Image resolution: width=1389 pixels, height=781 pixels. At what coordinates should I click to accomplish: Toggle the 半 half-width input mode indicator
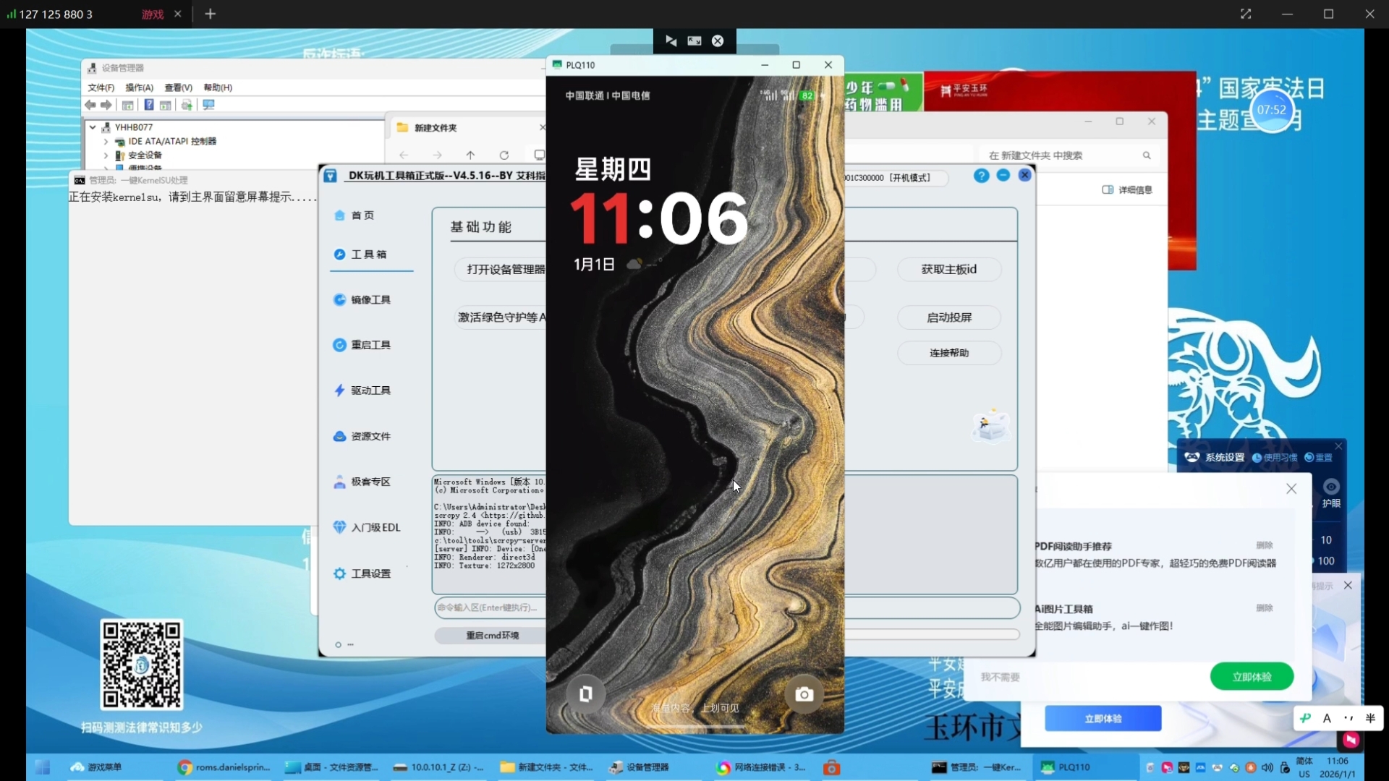point(1370,718)
